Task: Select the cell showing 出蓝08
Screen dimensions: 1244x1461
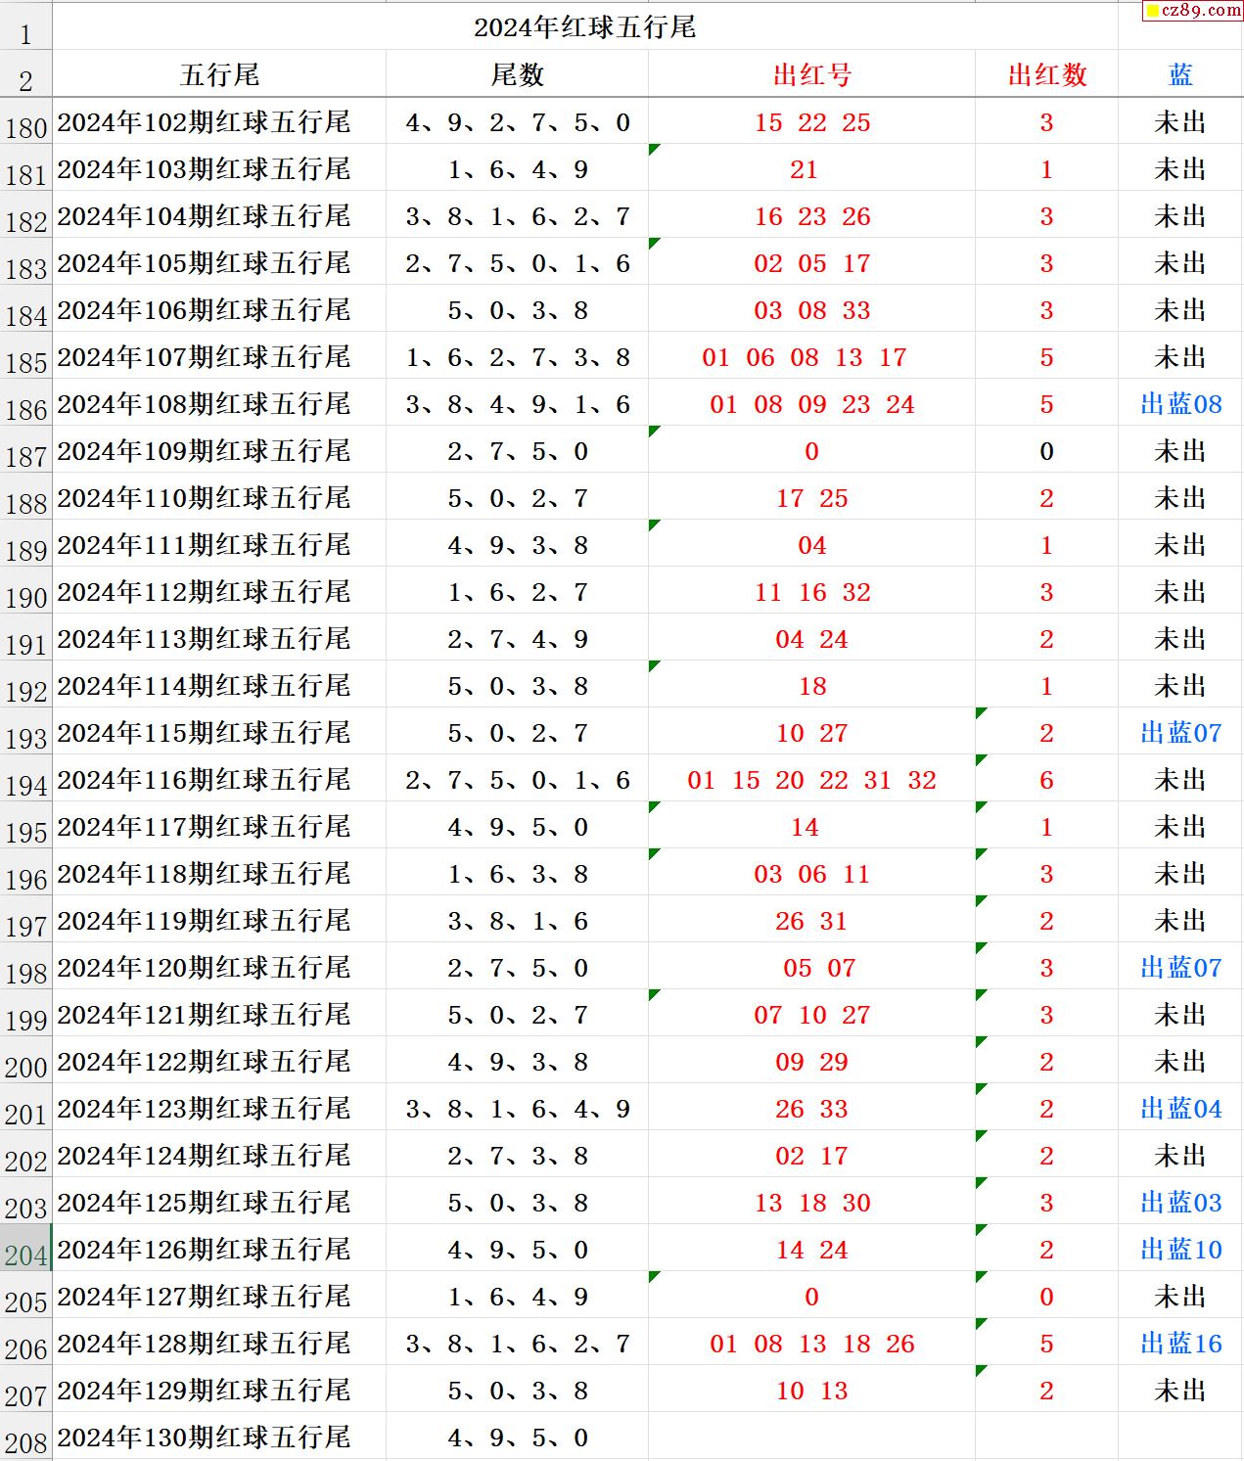Action: 1180,404
